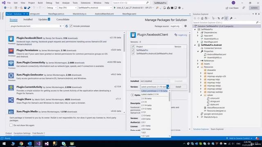Image resolution: width=262 pixels, height=147 pixels.
Task: Click the Install button
Action: 178,87
